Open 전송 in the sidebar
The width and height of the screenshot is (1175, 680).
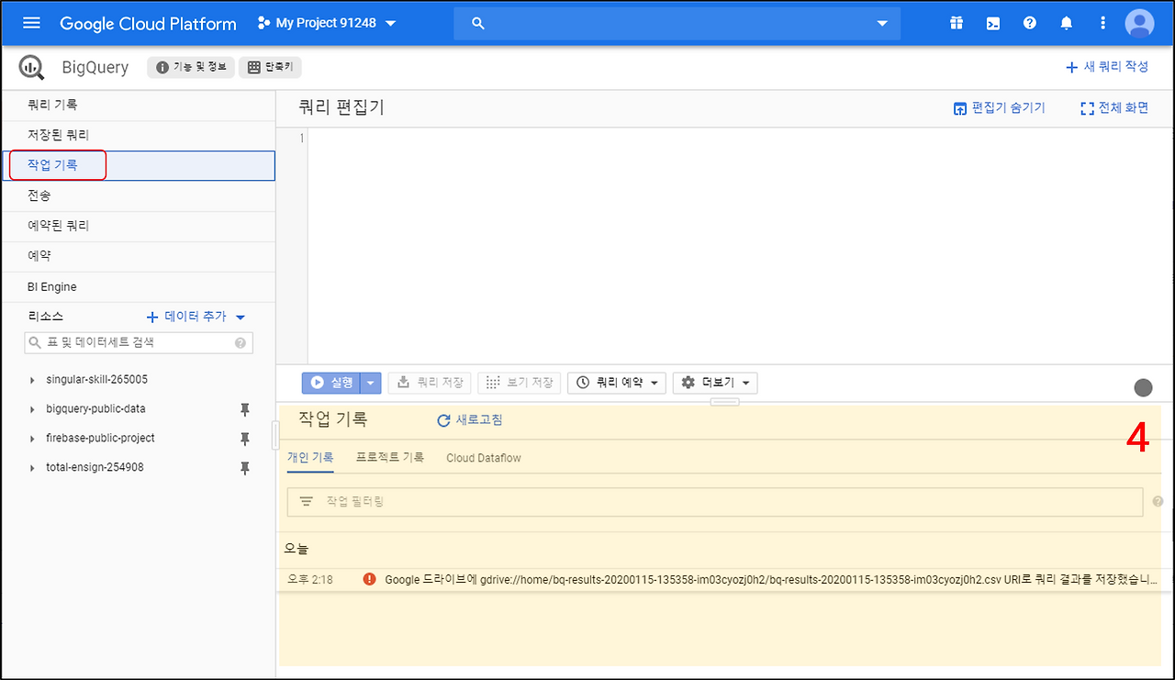(x=138, y=196)
